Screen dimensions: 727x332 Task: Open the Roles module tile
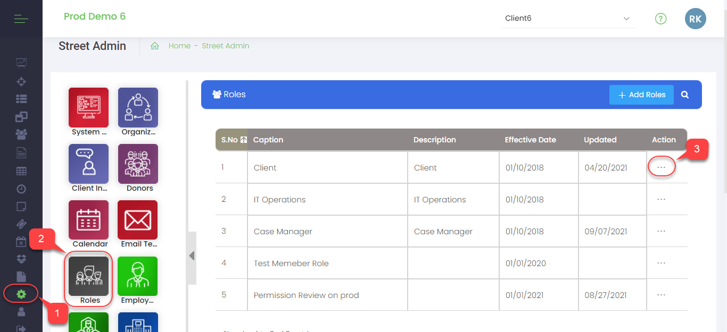[88, 277]
